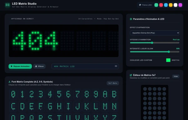Viewport: 188px width, 120px height.
Task: Toggle top-right dot in matrix editor
Action: (x=164, y=89)
